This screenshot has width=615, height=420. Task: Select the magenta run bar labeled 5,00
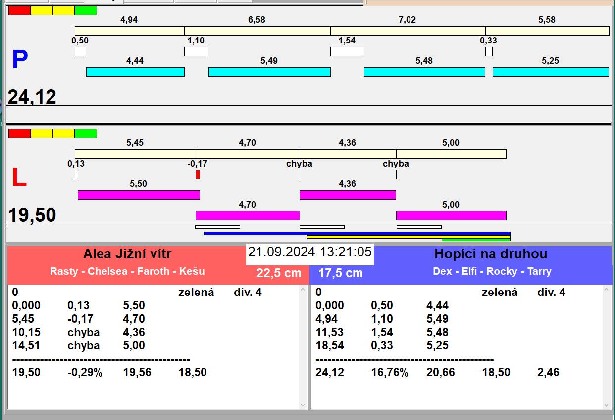451,215
